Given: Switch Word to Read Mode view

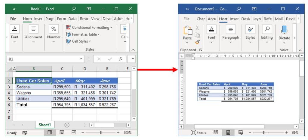Looking at the screenshot, I should (216, 133).
